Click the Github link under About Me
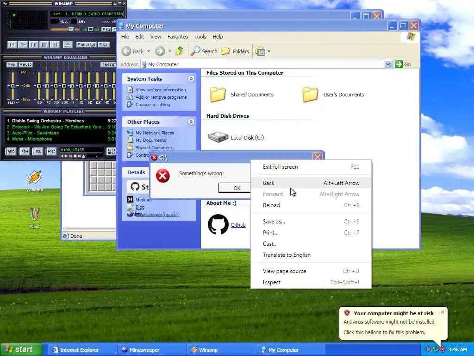Viewport: 474px width, 356px height. coord(238,225)
